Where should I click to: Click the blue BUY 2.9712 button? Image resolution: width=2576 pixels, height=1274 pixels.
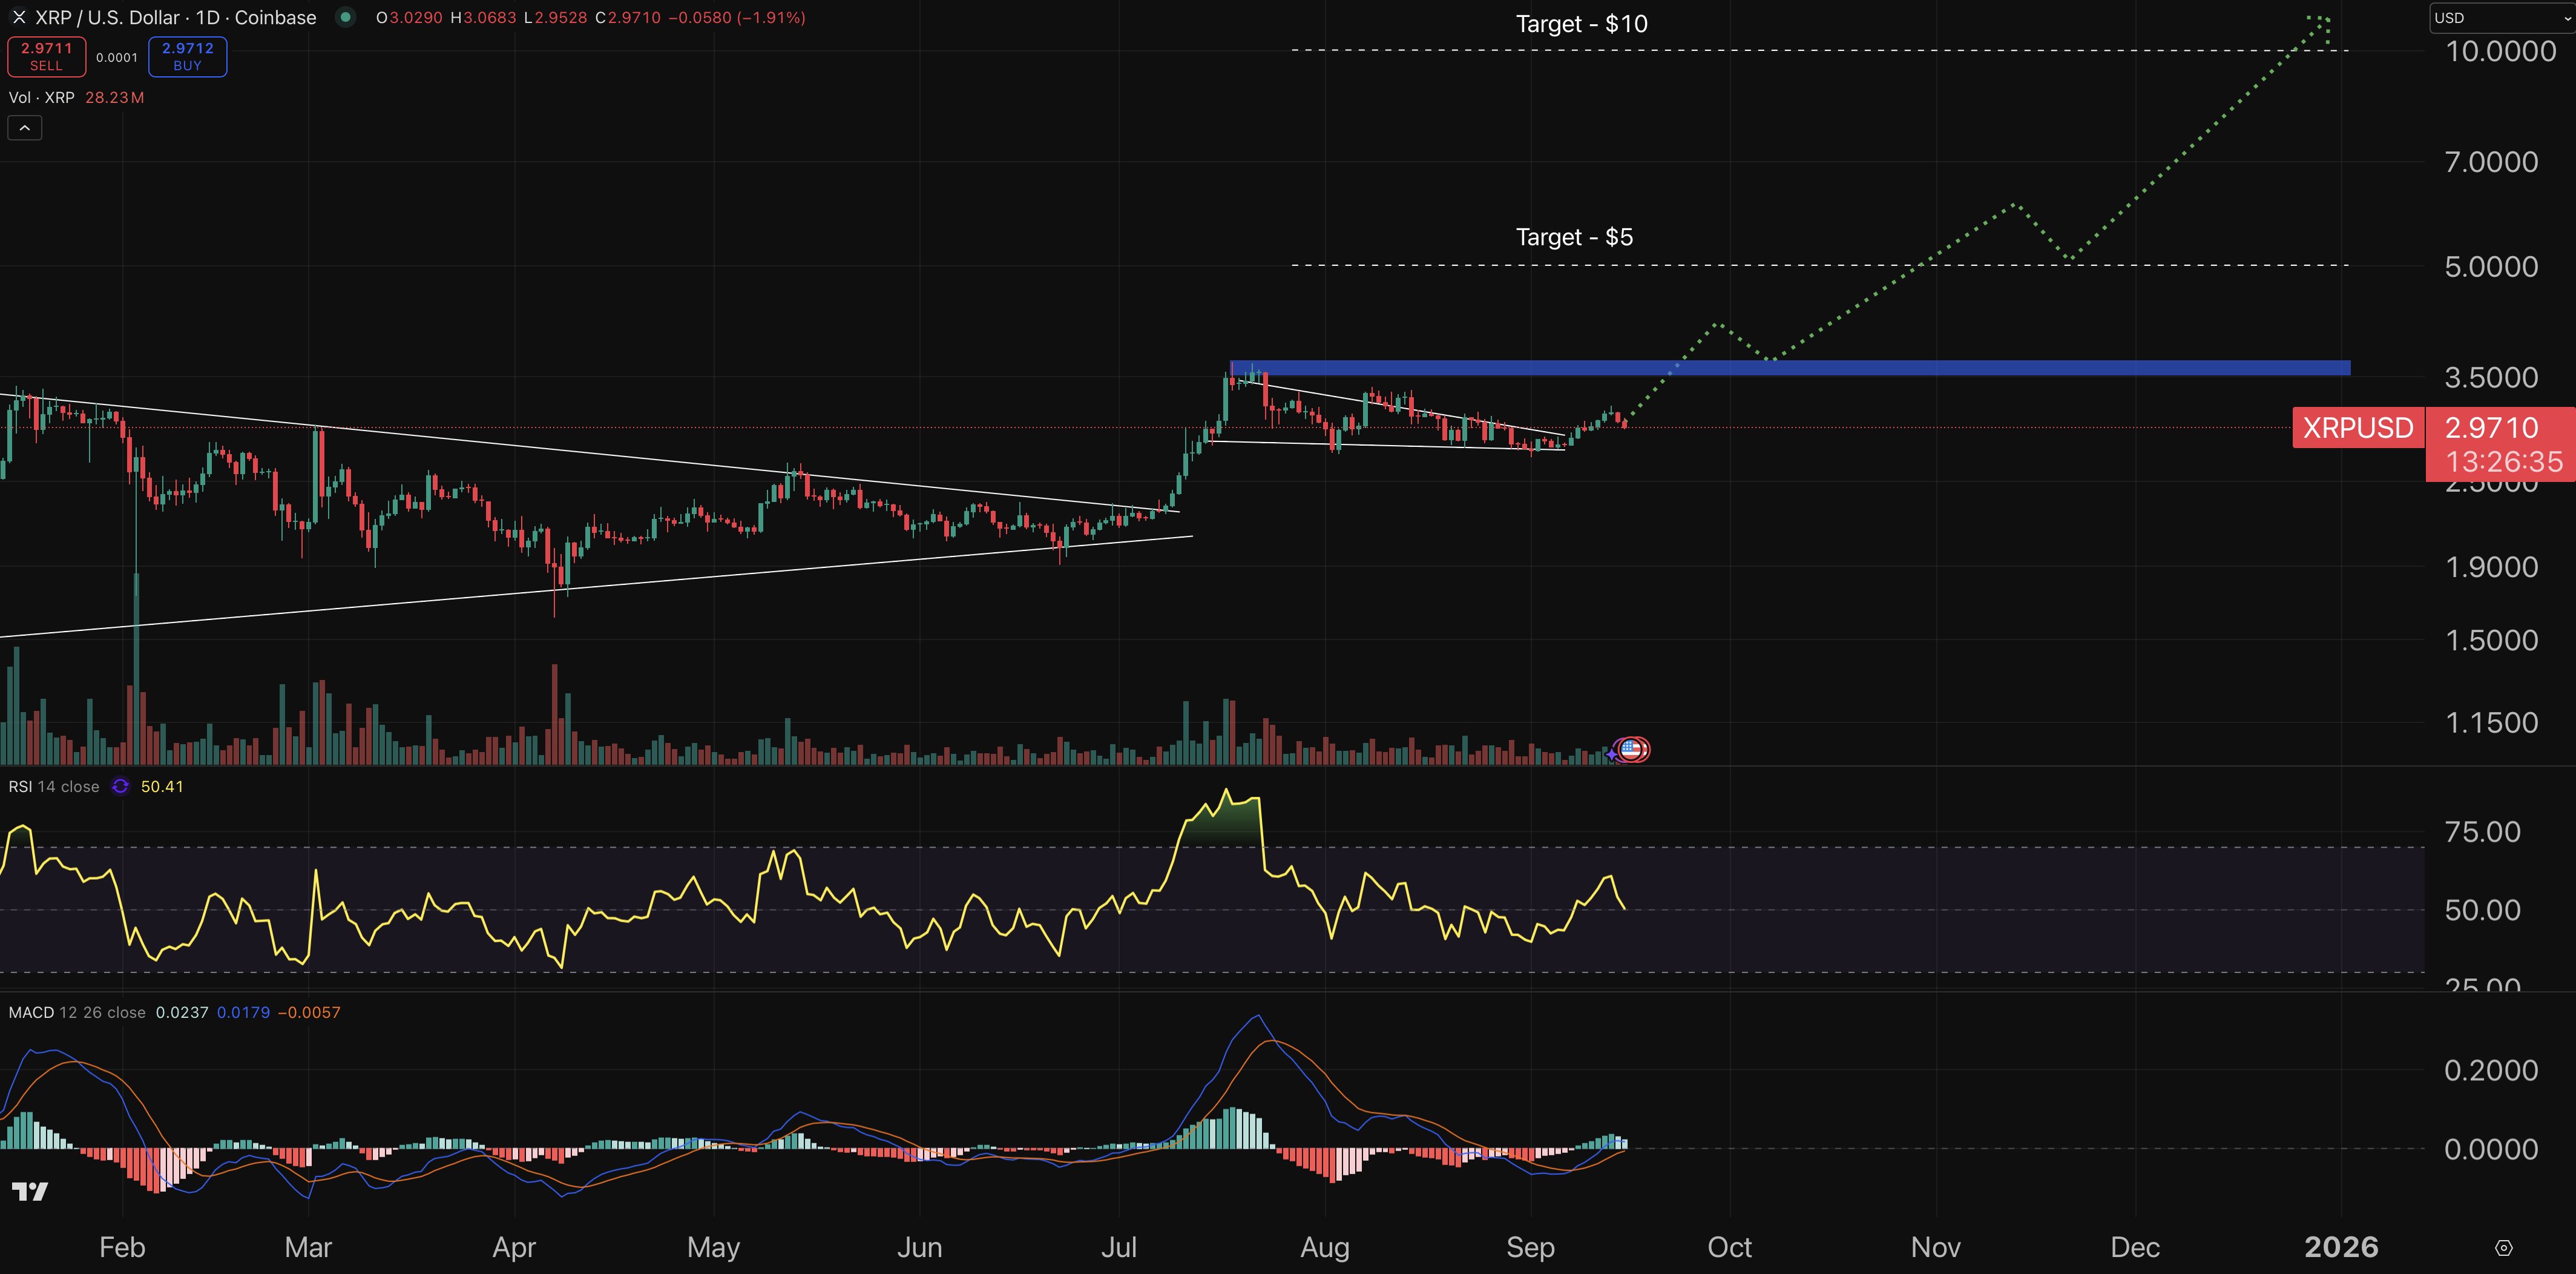coord(186,56)
